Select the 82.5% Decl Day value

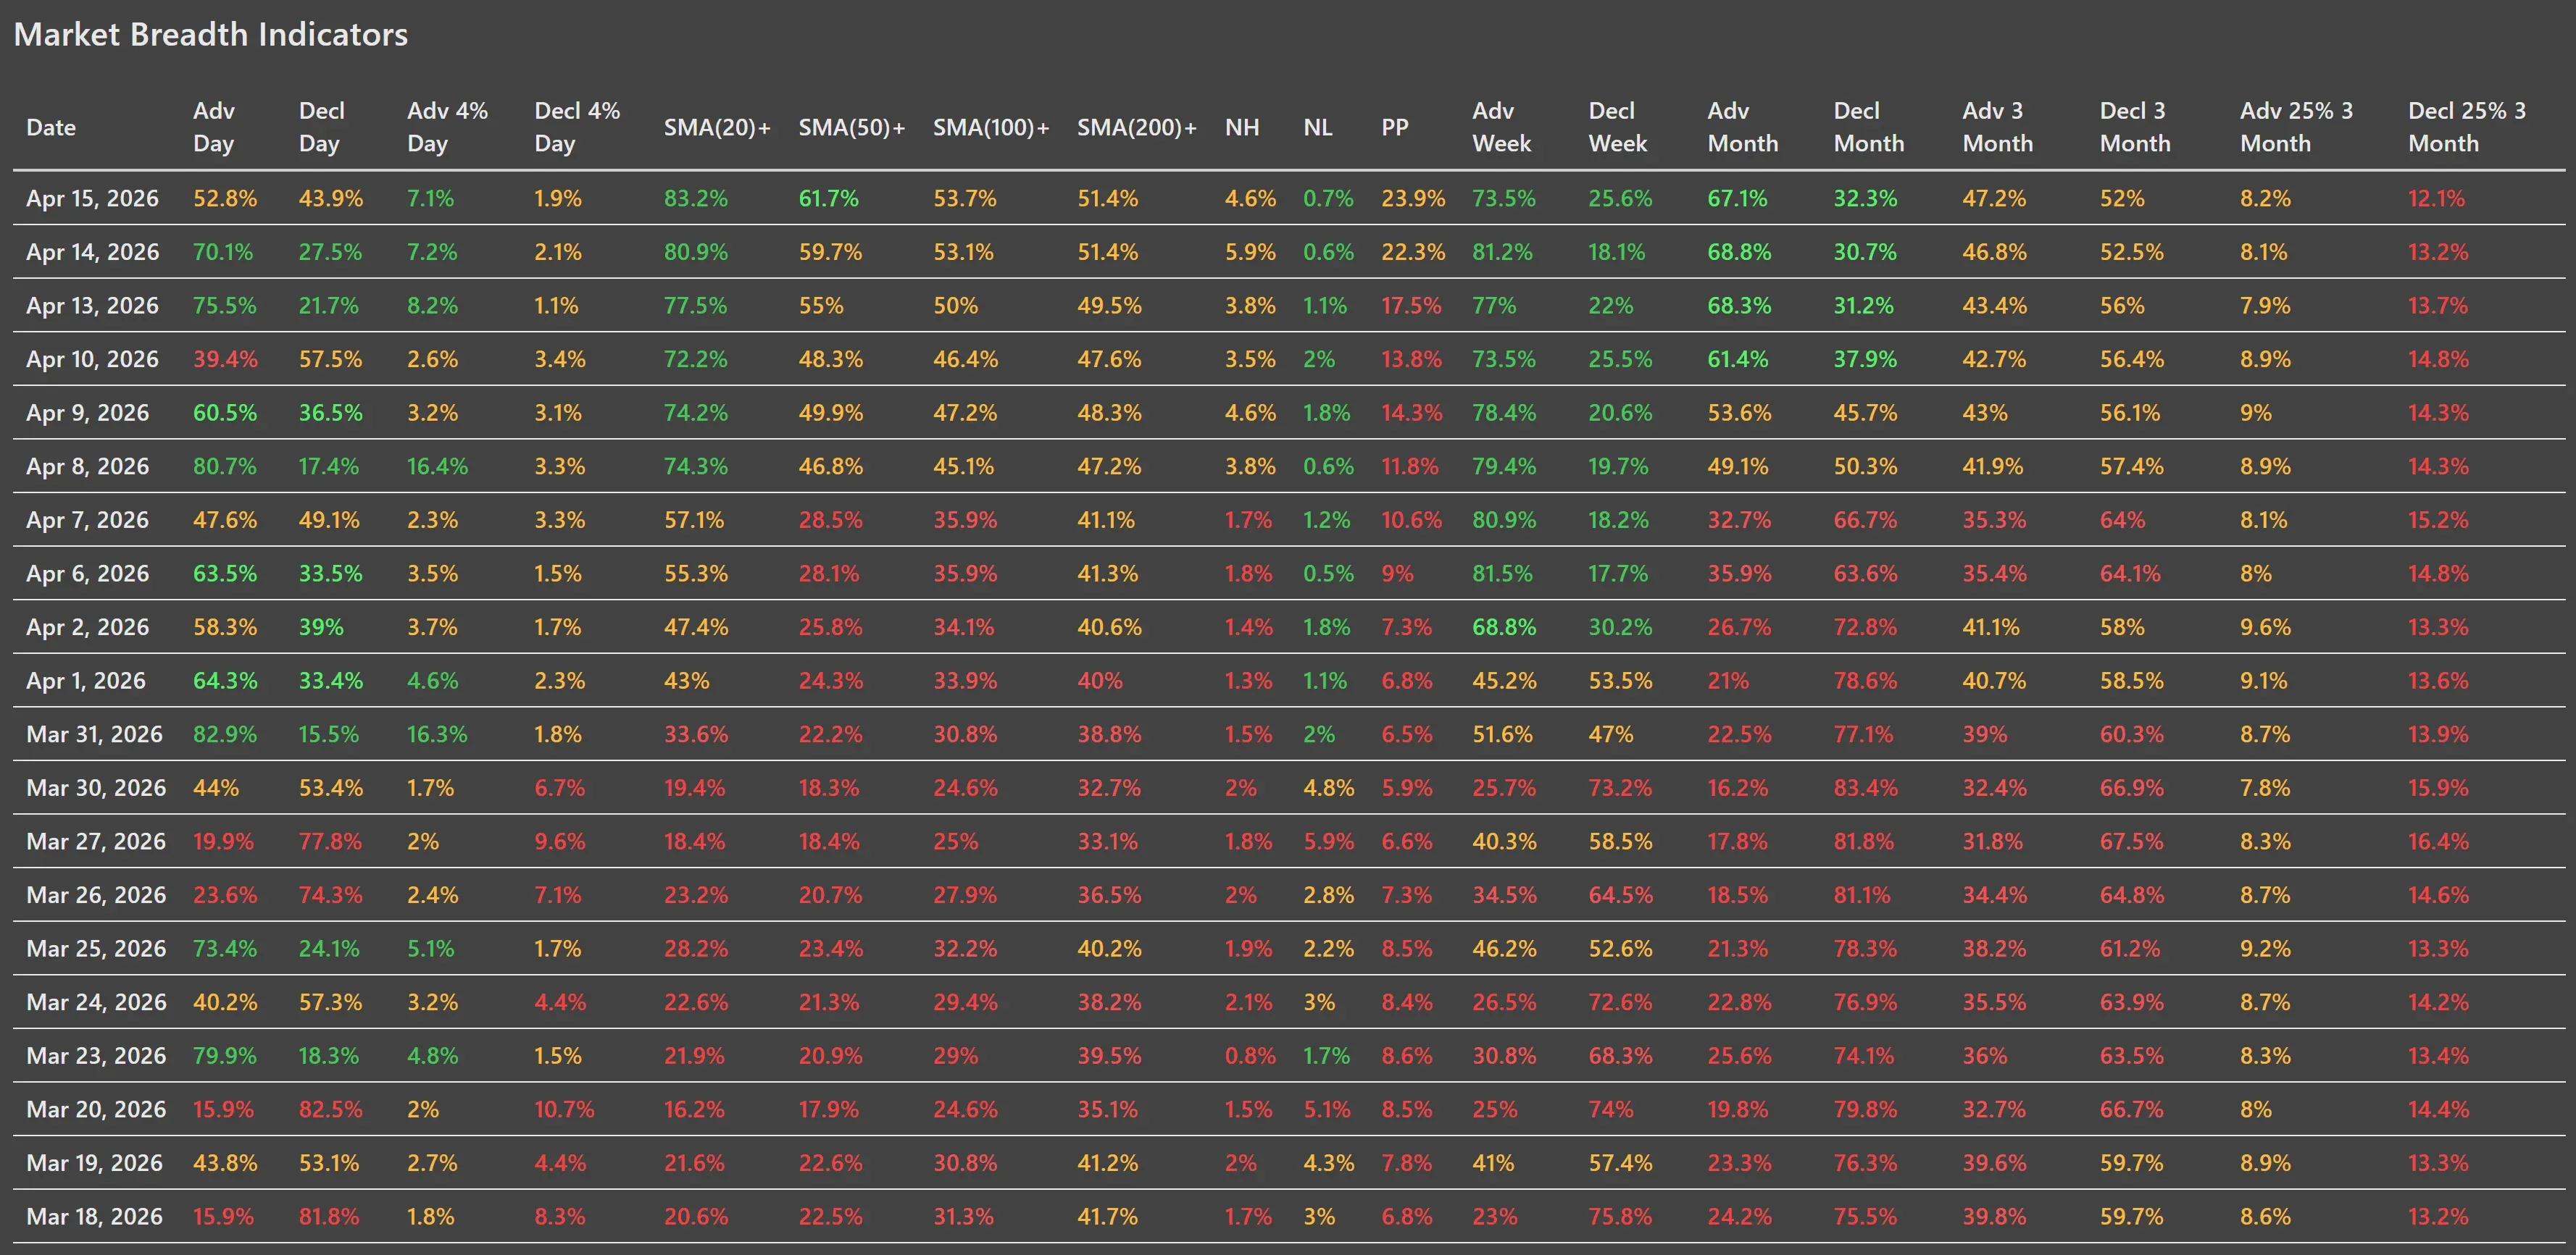click(x=330, y=1109)
